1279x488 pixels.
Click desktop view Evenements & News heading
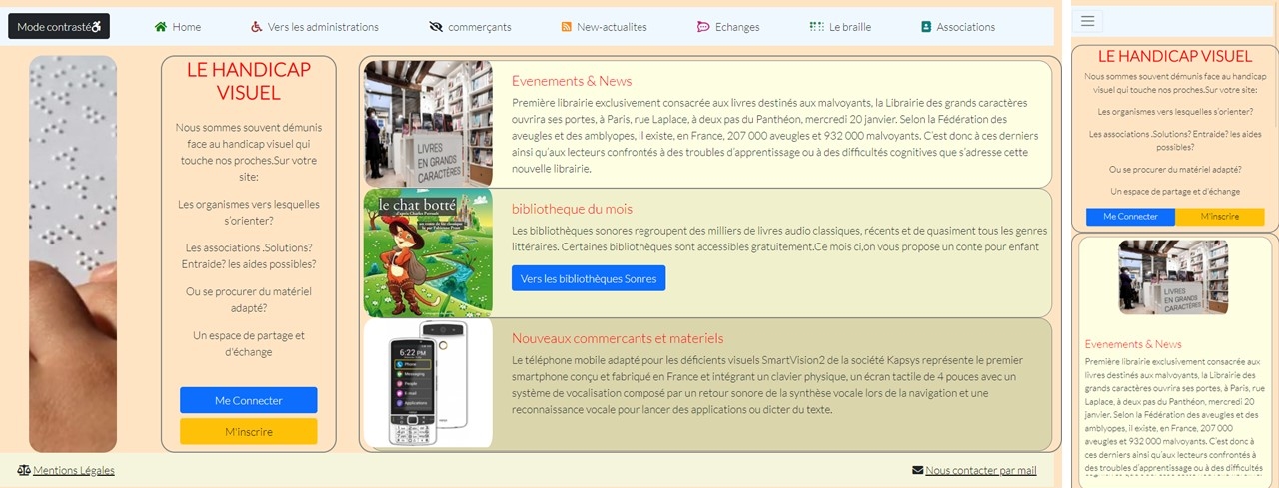(x=572, y=81)
